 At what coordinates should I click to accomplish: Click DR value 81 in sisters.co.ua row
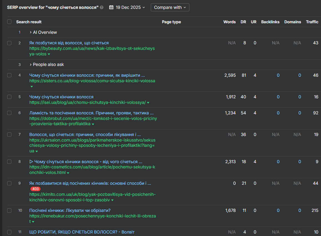point(244,75)
